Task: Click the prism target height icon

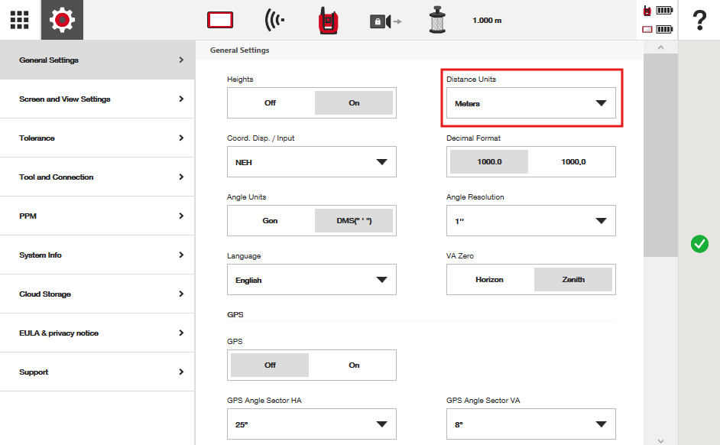Action: (x=438, y=21)
